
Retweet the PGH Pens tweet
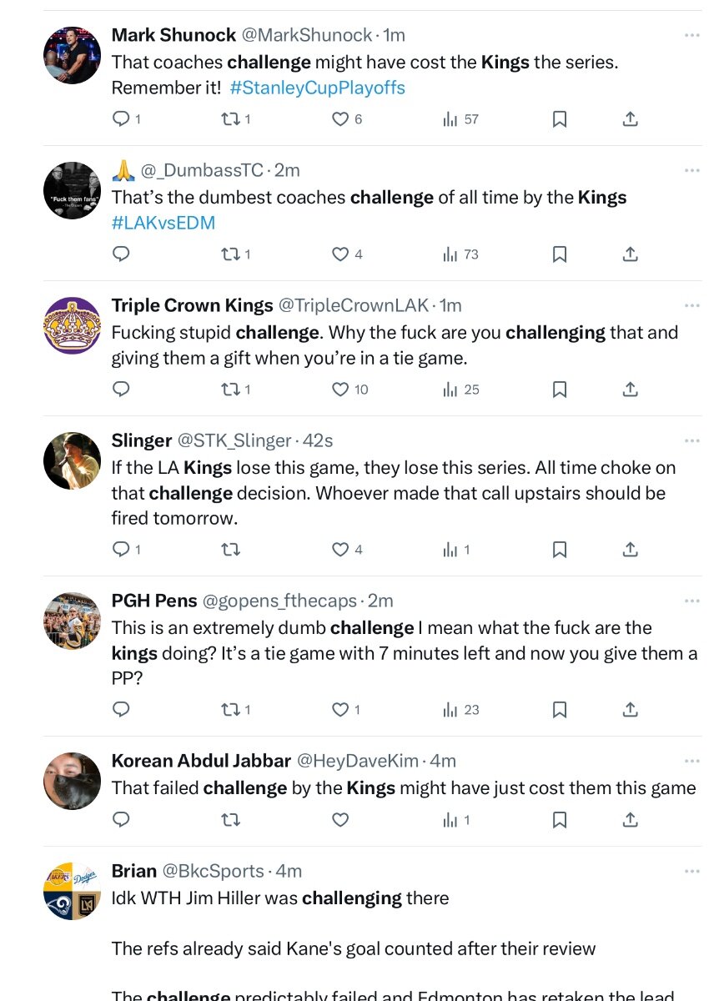[x=231, y=710]
